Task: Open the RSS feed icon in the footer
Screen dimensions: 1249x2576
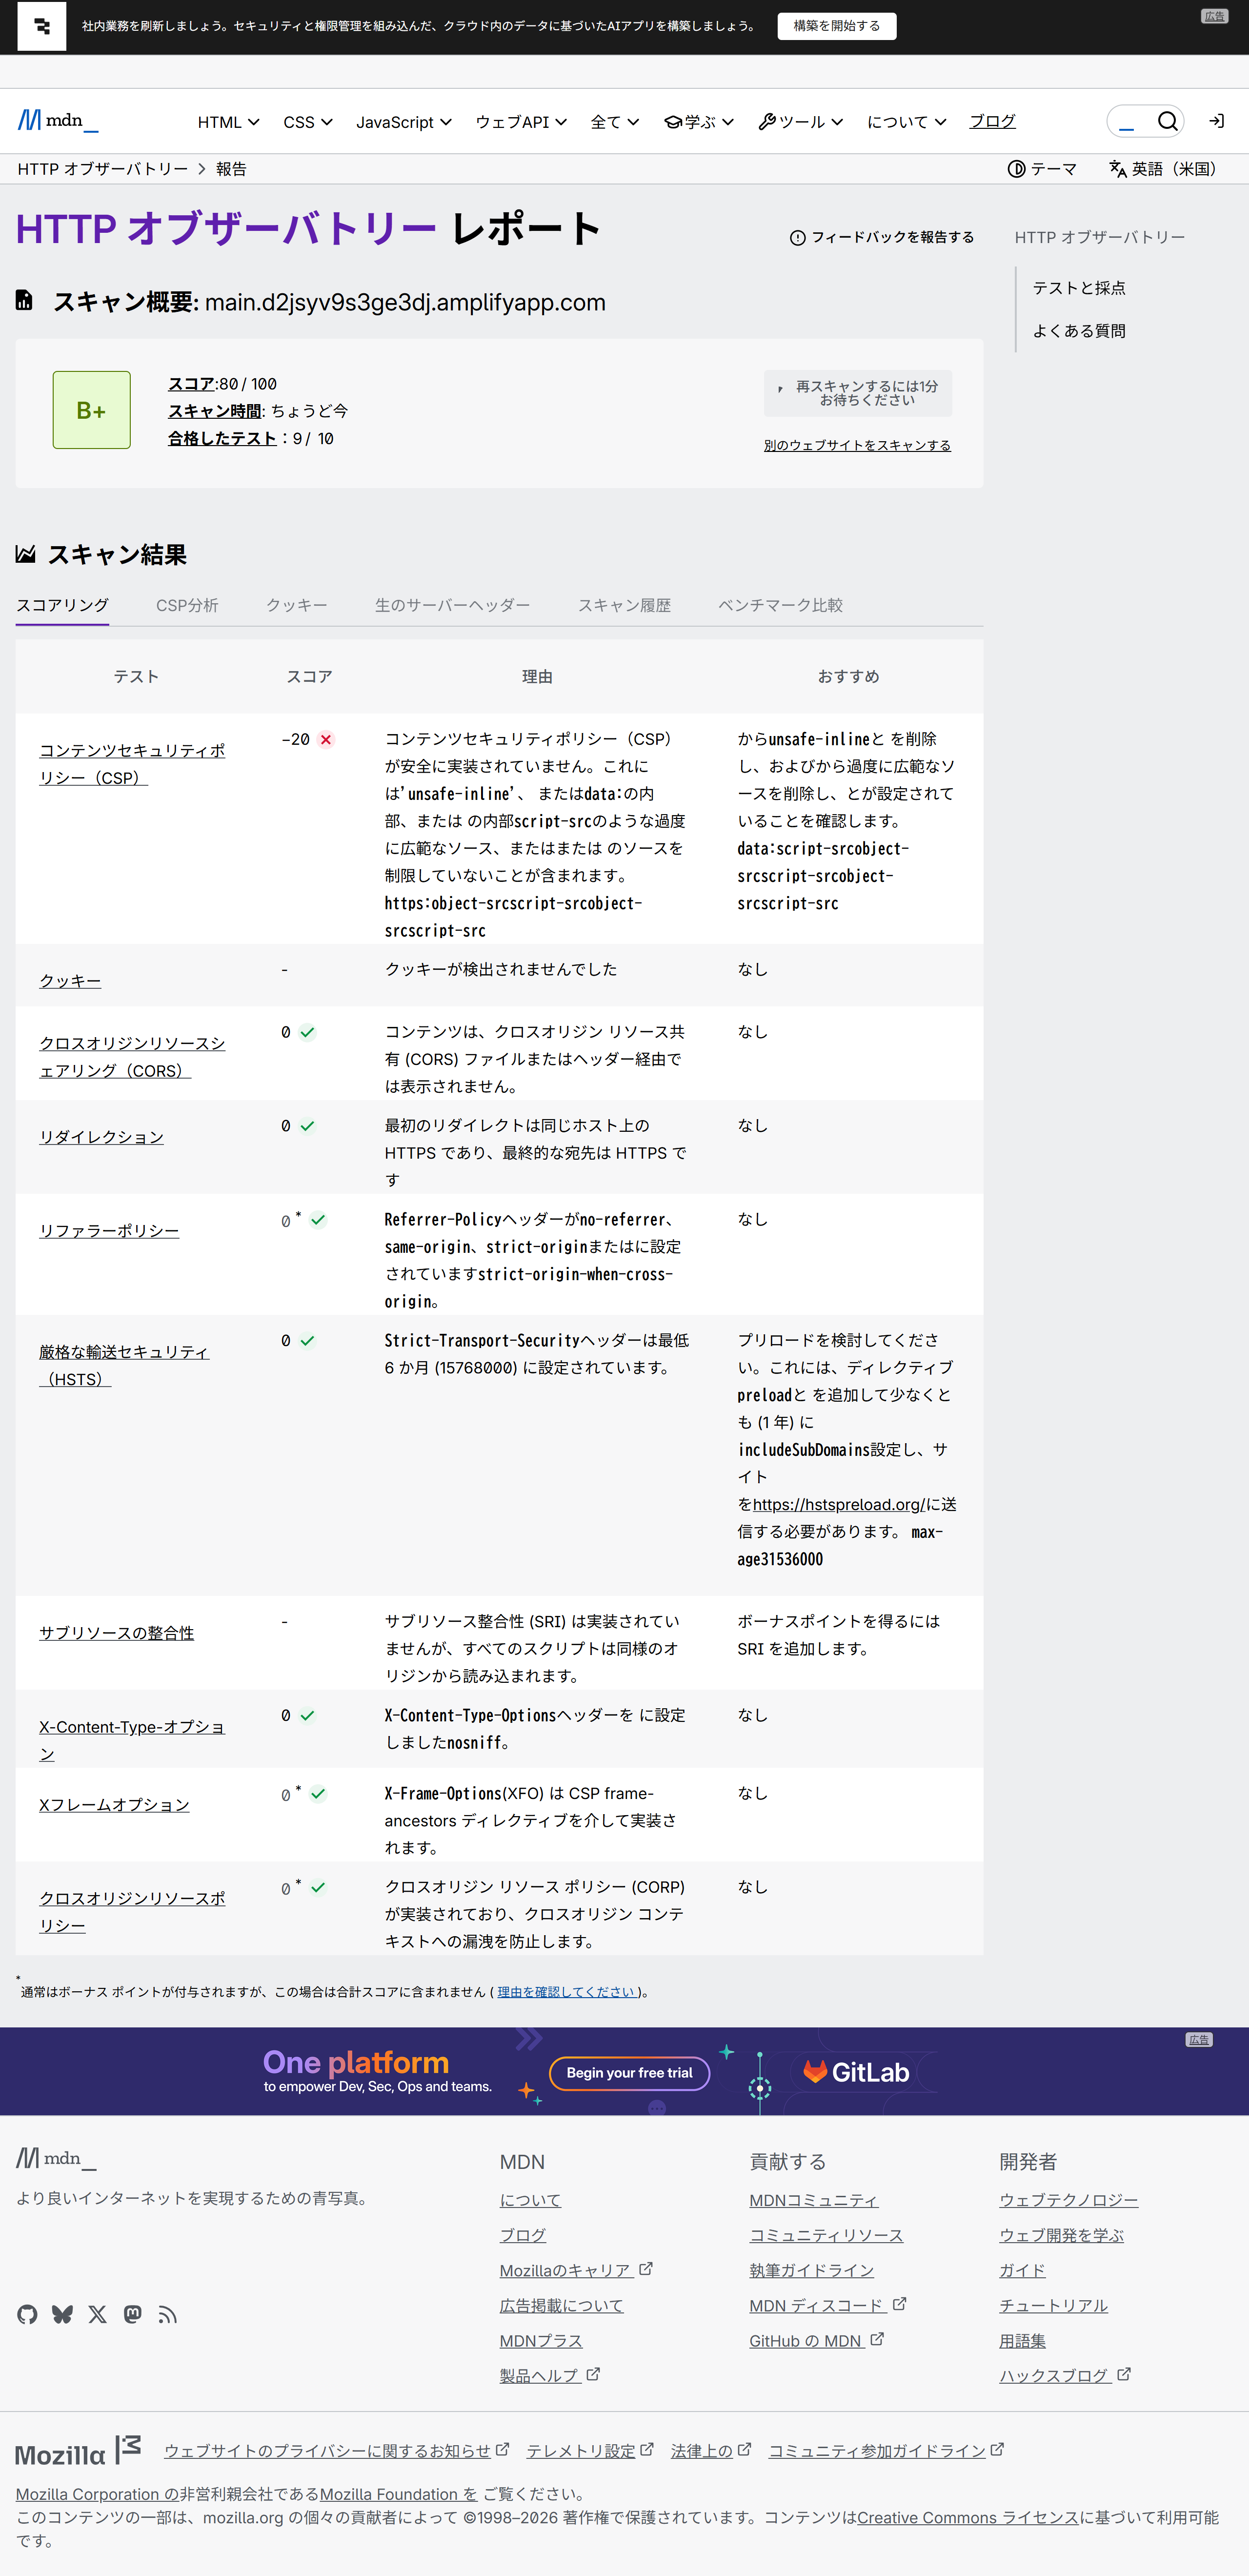Action: click(168, 2314)
